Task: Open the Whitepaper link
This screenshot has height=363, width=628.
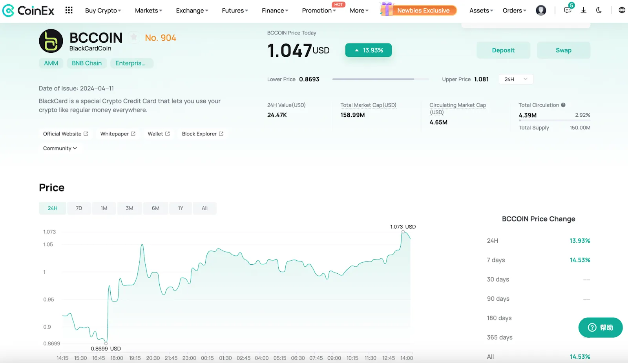Action: click(118, 134)
